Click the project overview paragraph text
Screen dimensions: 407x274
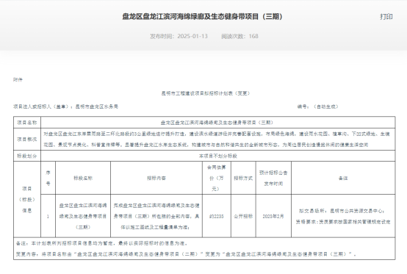(217, 140)
